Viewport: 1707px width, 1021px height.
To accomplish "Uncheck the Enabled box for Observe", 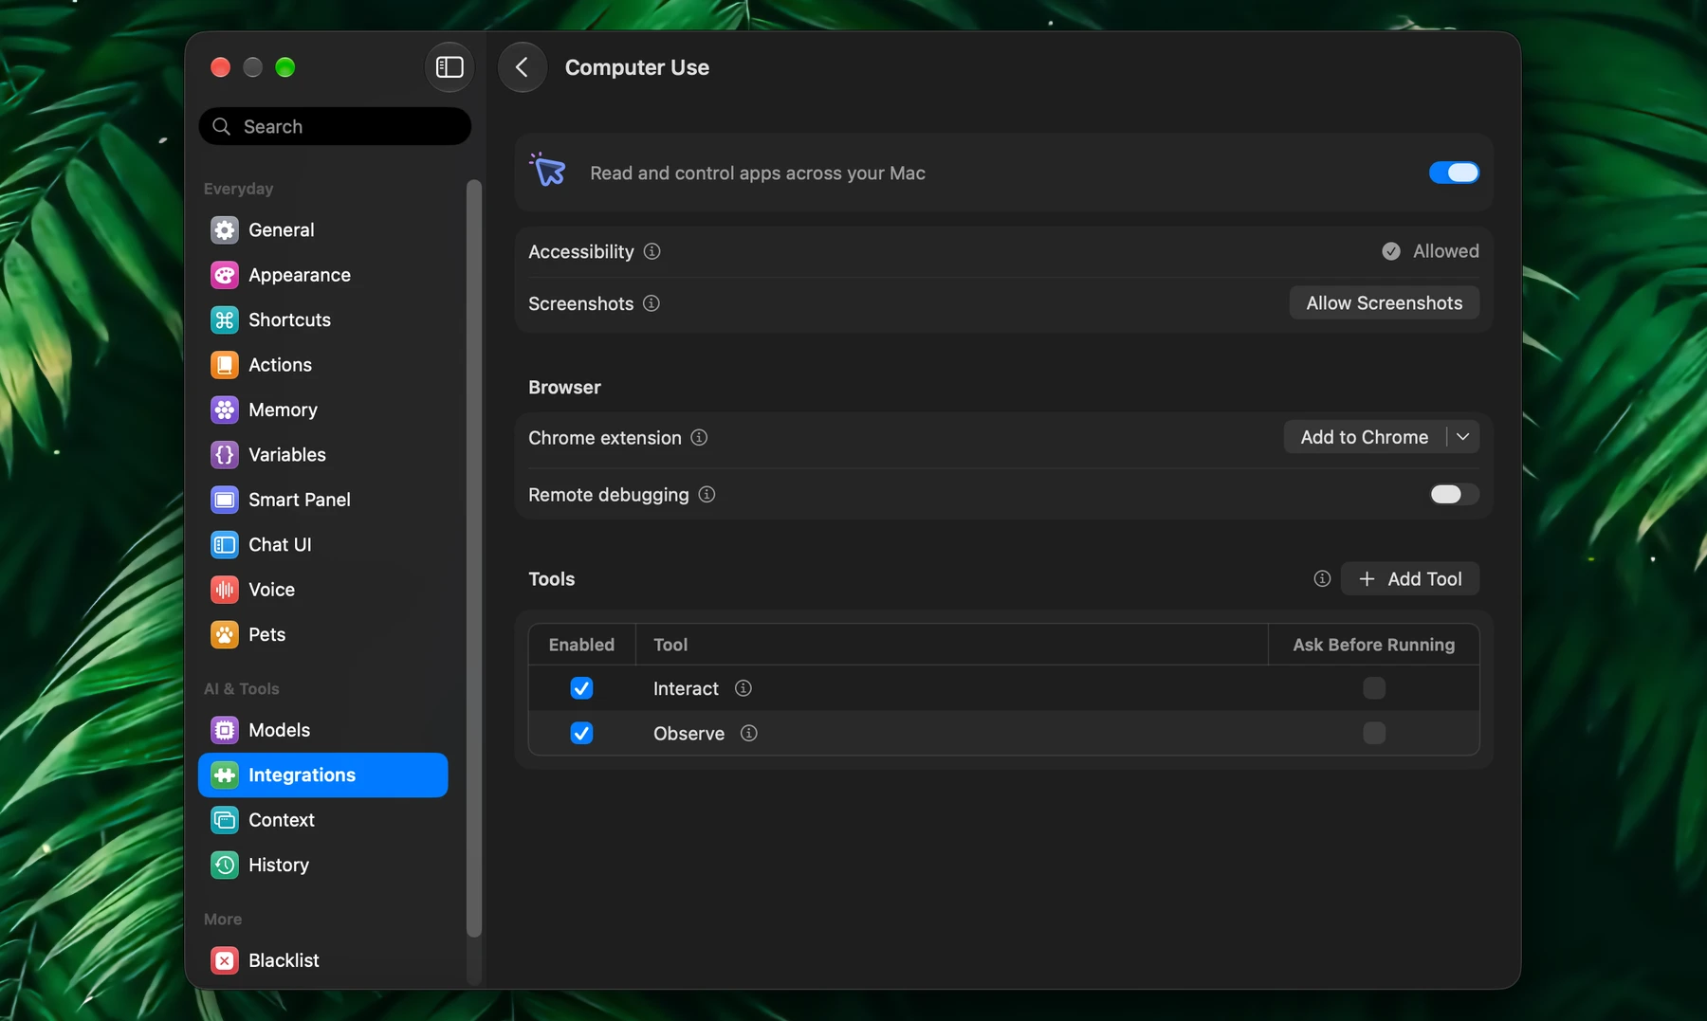I will coord(581,733).
